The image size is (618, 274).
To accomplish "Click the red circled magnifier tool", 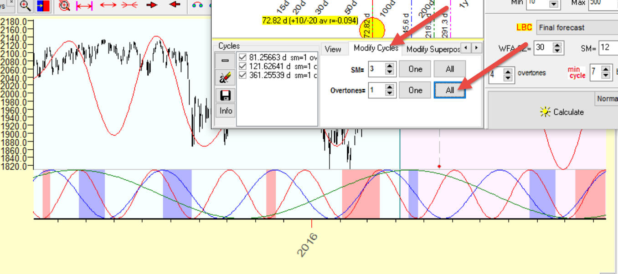I will click(x=65, y=5).
